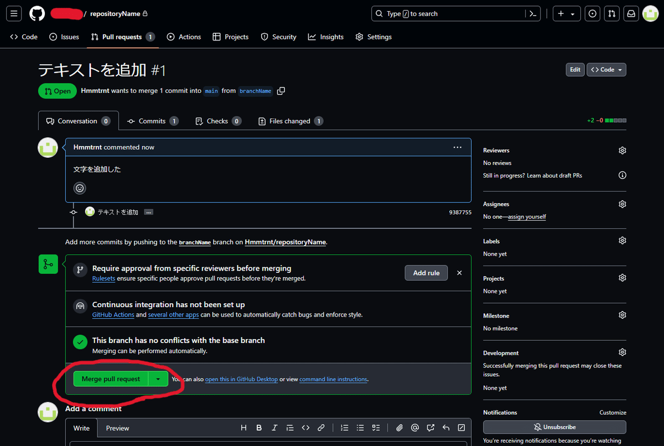Show draft PR info icon

coord(622,175)
